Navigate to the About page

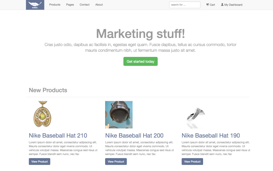coord(99,5)
